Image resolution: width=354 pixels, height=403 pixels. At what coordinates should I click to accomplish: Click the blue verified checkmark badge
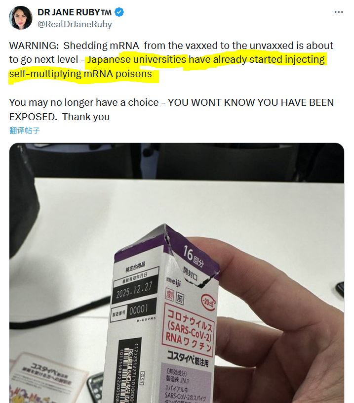point(119,12)
